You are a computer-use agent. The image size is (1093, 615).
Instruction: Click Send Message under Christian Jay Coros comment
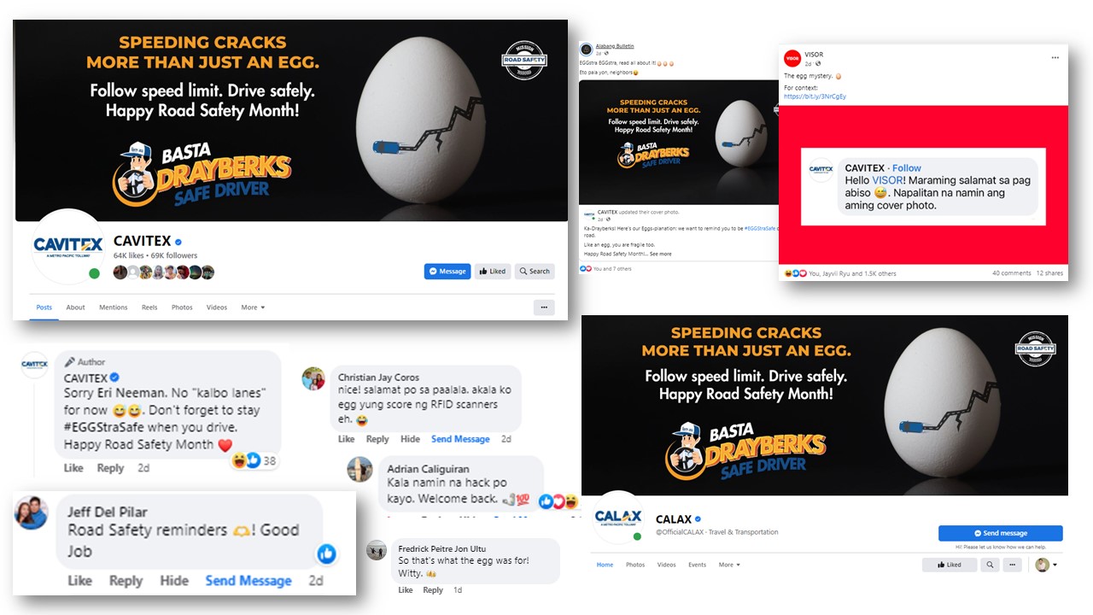pos(460,439)
